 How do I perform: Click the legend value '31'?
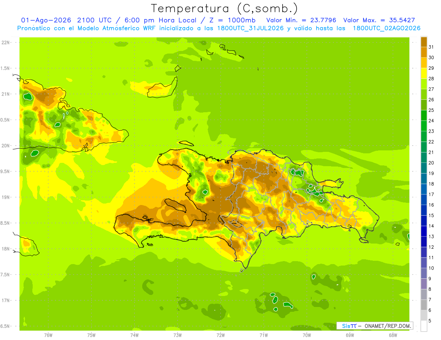pos(431,47)
